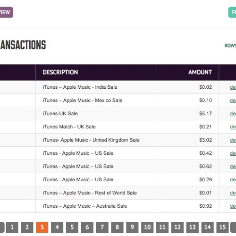Select current page 3 button
236x236 pixels.
coord(42,227)
